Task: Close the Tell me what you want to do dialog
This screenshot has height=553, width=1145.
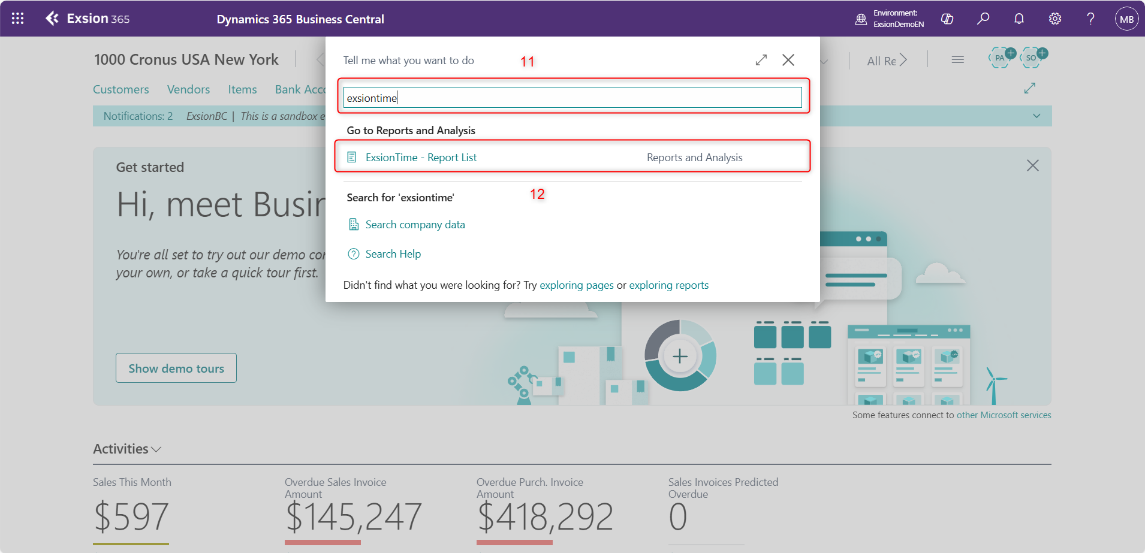Action: (x=788, y=60)
